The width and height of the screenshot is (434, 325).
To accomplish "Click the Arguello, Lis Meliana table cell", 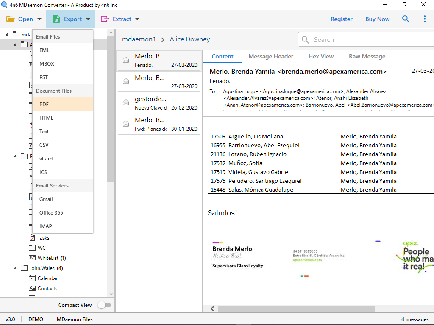I will coord(283,136).
